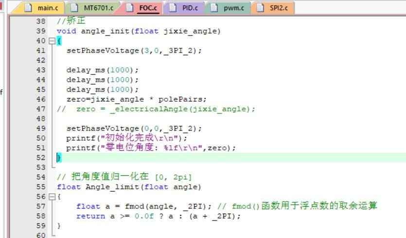The image size is (406, 238).
Task: Click the jixie_angle parameter on line 39
Action: 190,31
